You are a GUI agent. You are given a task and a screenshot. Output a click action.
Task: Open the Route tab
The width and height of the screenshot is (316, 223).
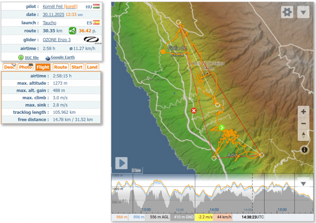tap(60, 67)
